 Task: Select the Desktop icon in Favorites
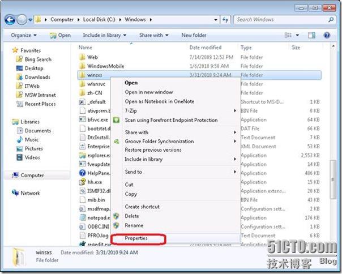point(19,68)
